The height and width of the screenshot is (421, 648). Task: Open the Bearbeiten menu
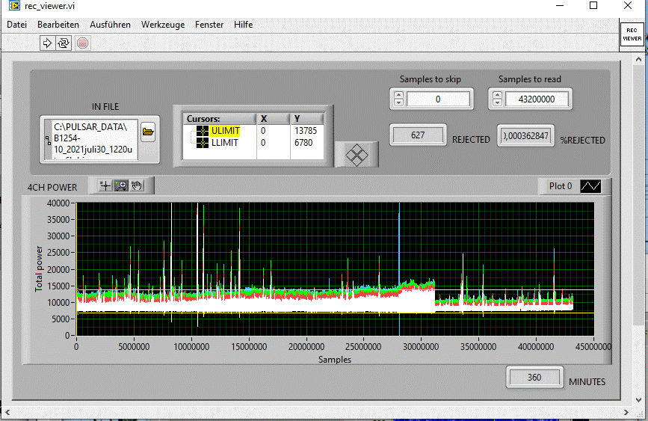(58, 25)
